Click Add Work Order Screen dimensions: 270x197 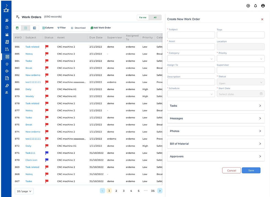(x=101, y=28)
